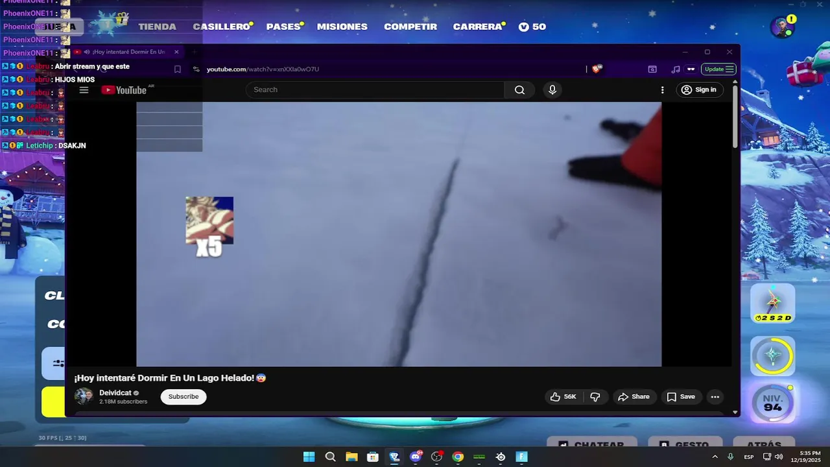Open Brave Shields lion icon

[x=597, y=69]
